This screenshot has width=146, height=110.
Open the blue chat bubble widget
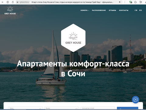[x=136, y=100]
